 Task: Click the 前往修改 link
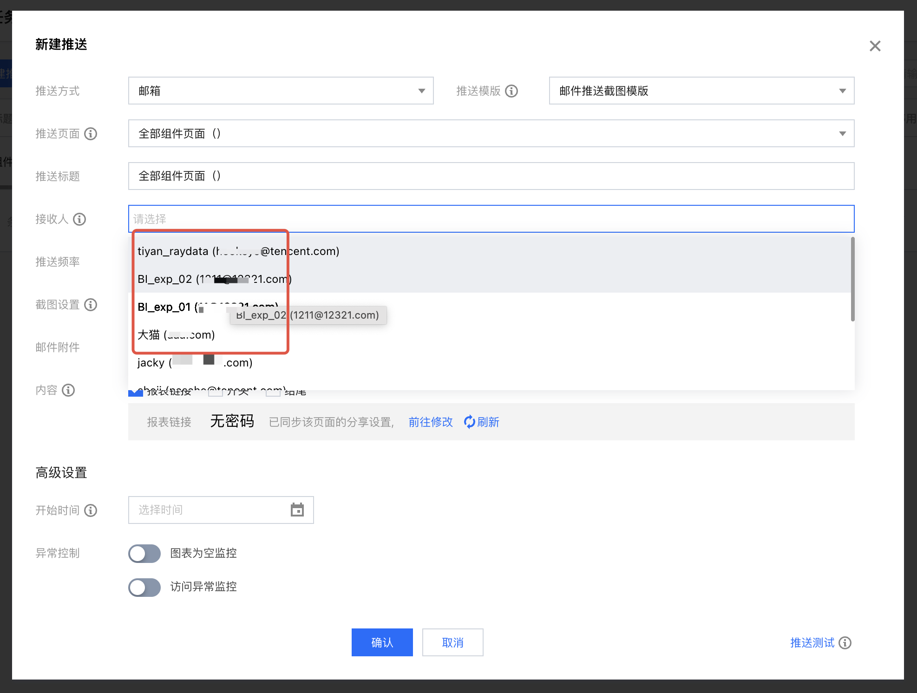430,422
